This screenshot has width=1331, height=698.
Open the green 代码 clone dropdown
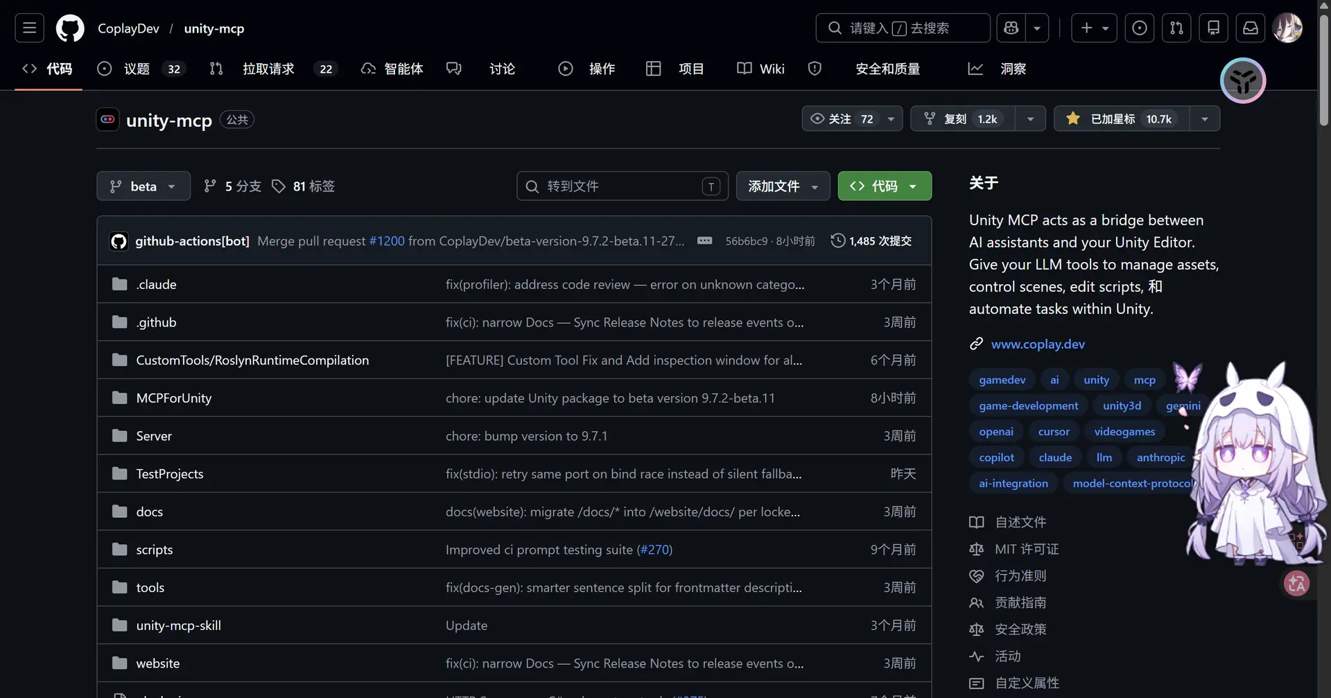[x=885, y=186]
